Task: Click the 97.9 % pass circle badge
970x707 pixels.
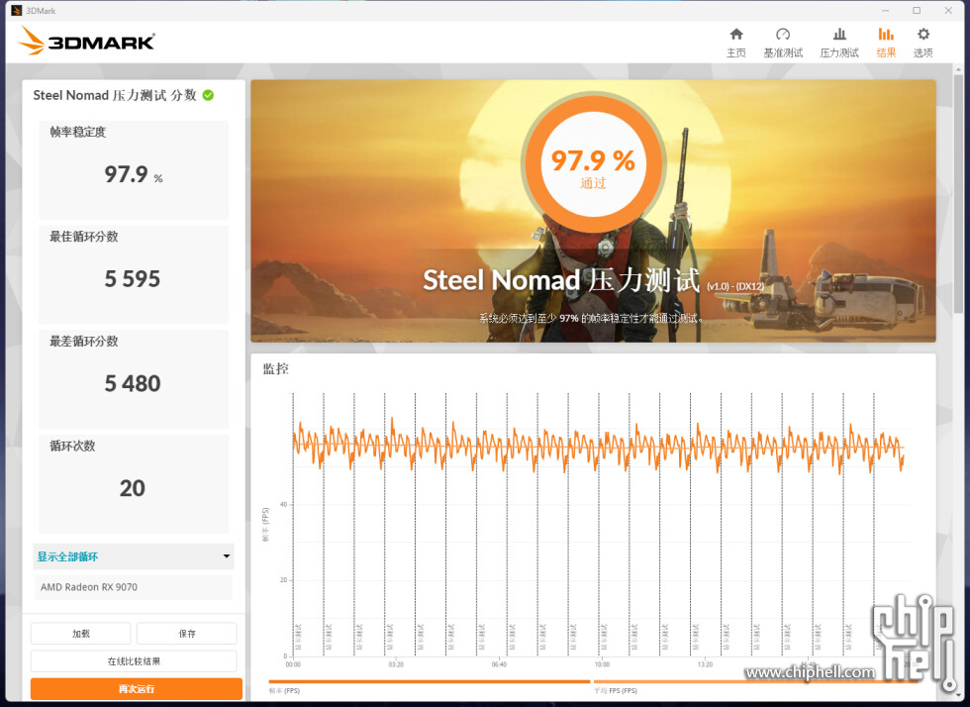Action: click(x=593, y=162)
